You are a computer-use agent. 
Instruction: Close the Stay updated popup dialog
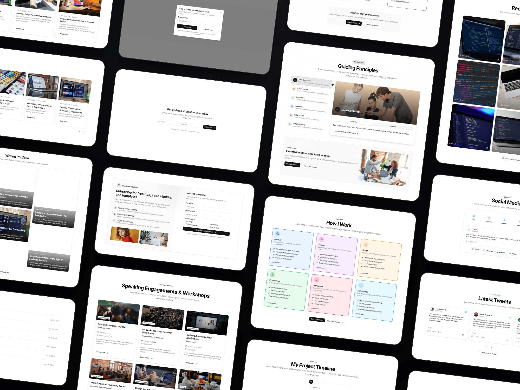point(221,12)
